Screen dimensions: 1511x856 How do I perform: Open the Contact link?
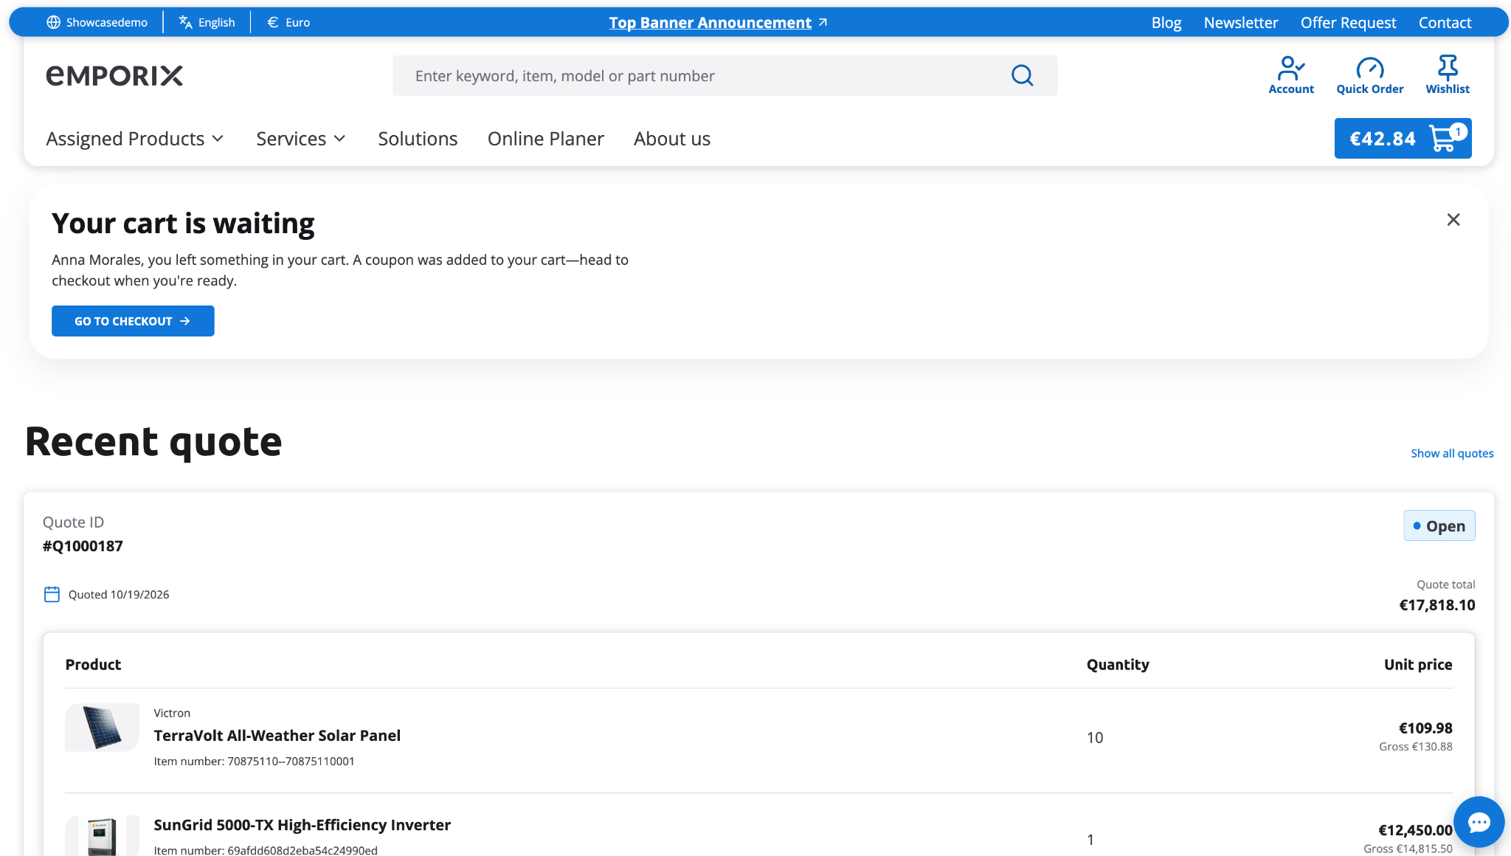point(1445,22)
